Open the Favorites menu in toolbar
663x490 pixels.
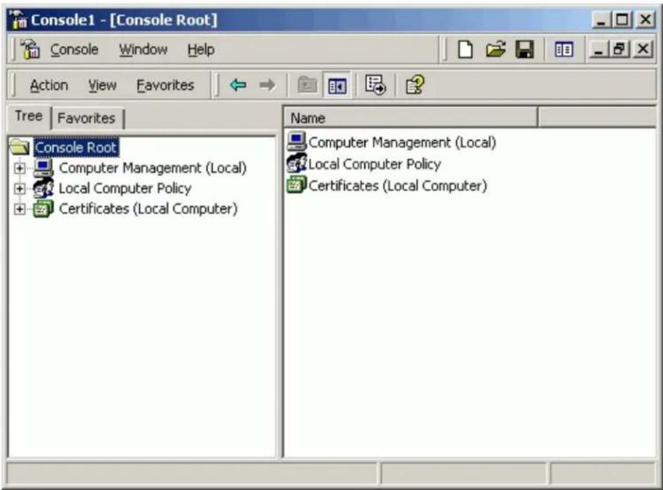click(x=166, y=85)
